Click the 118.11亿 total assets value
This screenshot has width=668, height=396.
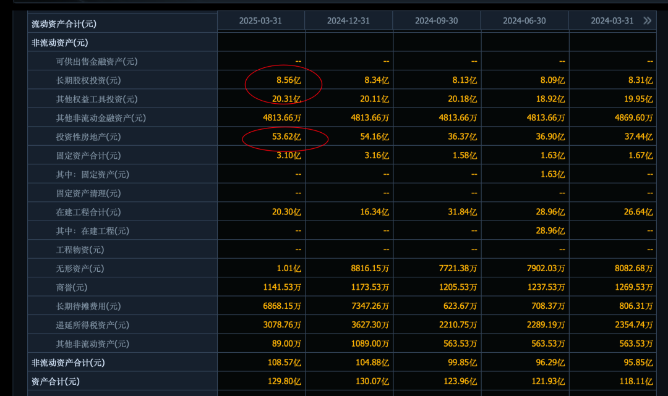(x=636, y=381)
